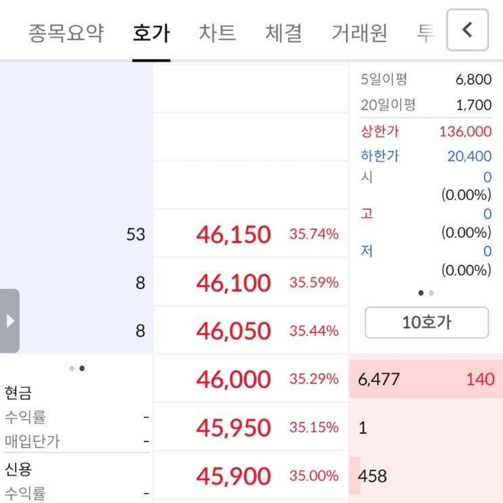Click the 하한가 20,400 value
Image resolution: width=503 pixels, height=503 pixels.
click(468, 156)
